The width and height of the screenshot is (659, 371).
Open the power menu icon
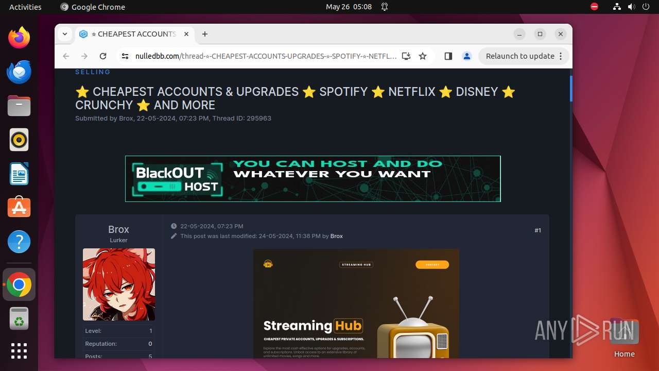tap(646, 7)
